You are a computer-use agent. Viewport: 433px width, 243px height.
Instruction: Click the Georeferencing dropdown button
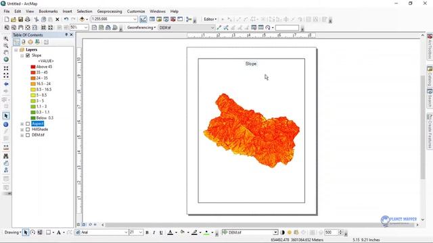141,28
